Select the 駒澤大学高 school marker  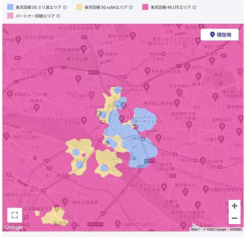[x=133, y=35]
